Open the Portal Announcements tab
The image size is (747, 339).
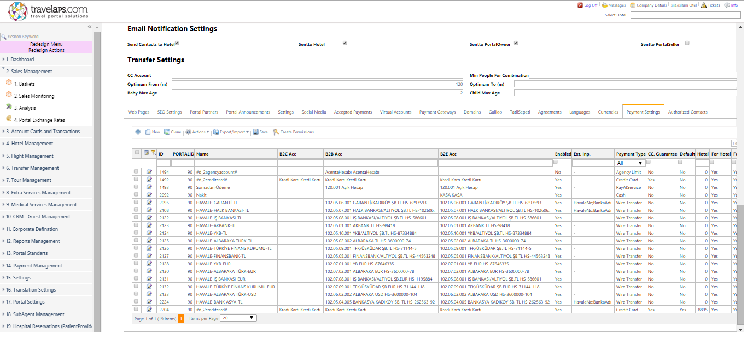(248, 112)
